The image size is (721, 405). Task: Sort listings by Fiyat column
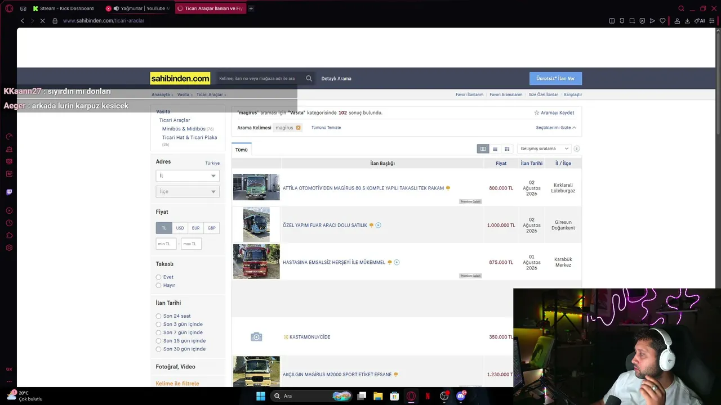[x=501, y=163]
